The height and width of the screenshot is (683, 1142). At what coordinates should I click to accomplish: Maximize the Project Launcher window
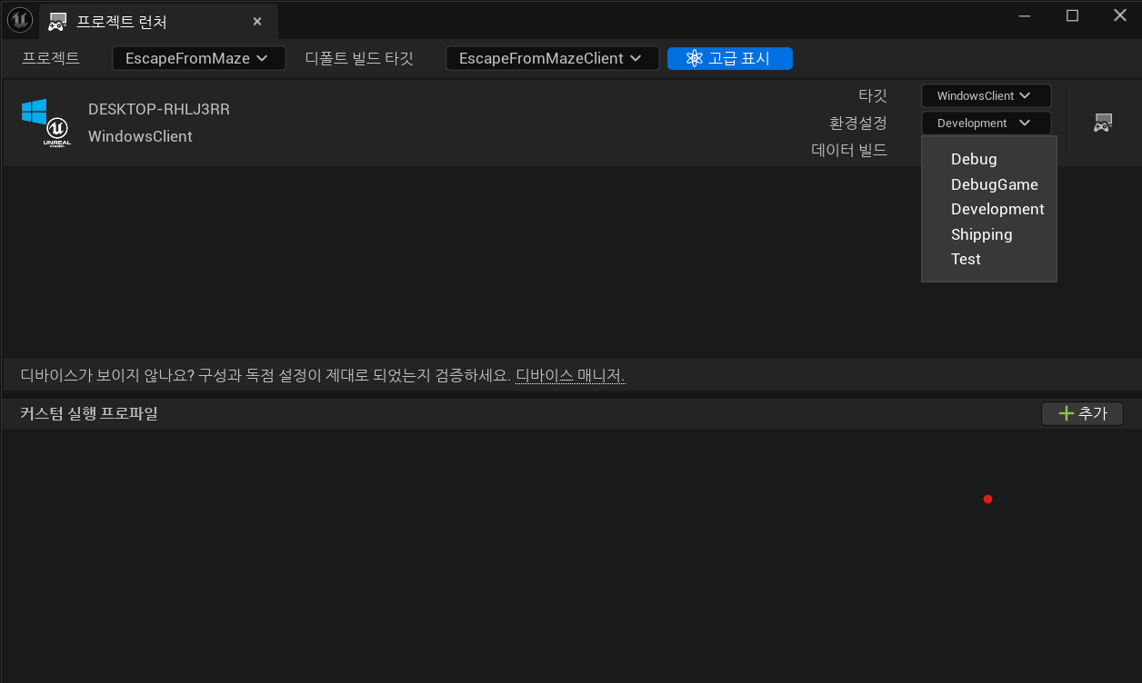(1072, 15)
